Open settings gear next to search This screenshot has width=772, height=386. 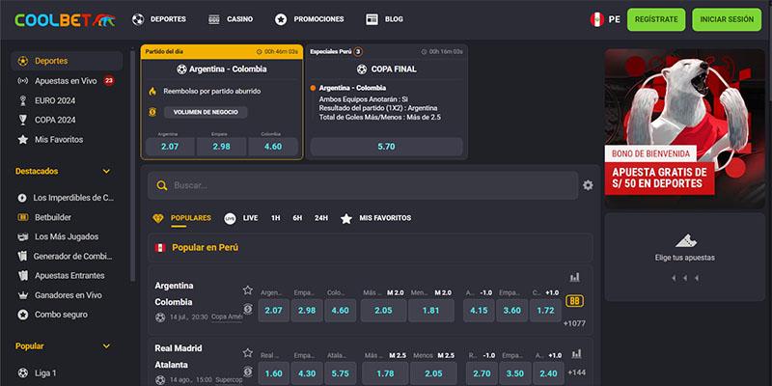coord(588,185)
